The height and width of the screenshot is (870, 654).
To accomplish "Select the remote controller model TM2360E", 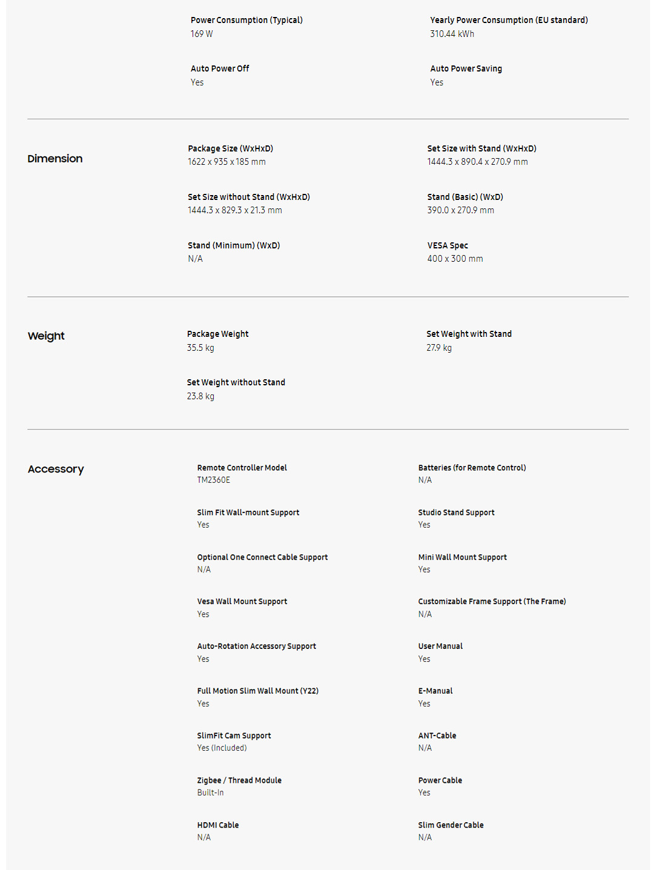I will (214, 480).
